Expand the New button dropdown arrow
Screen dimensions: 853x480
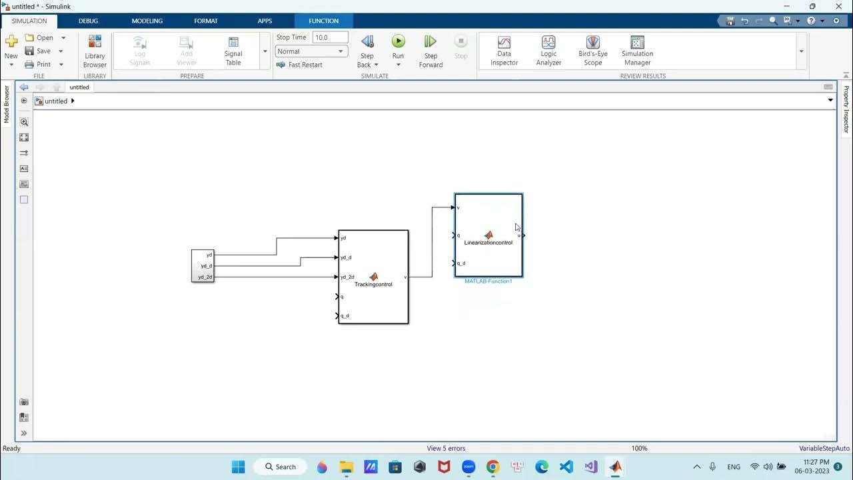(11, 65)
